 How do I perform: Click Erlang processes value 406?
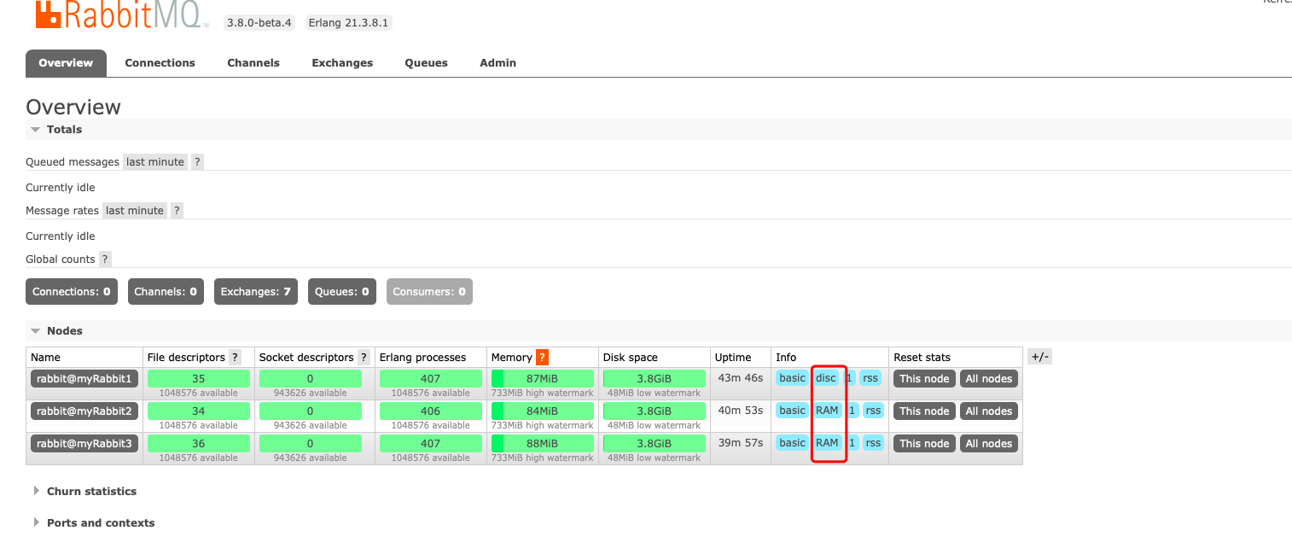[x=431, y=411]
